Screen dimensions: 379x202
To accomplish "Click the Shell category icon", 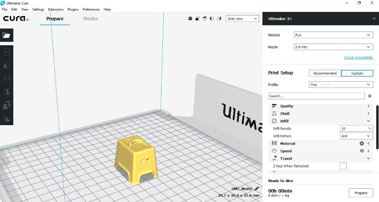I will pyautogui.click(x=274, y=114).
